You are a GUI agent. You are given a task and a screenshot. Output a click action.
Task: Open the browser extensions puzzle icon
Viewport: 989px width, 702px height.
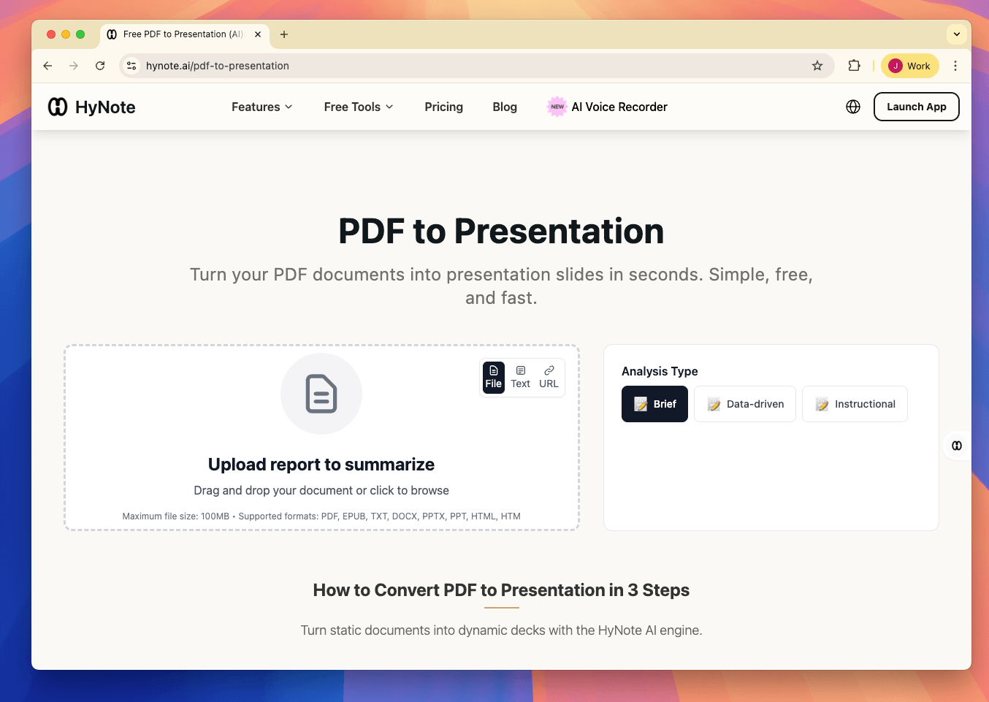tap(854, 66)
